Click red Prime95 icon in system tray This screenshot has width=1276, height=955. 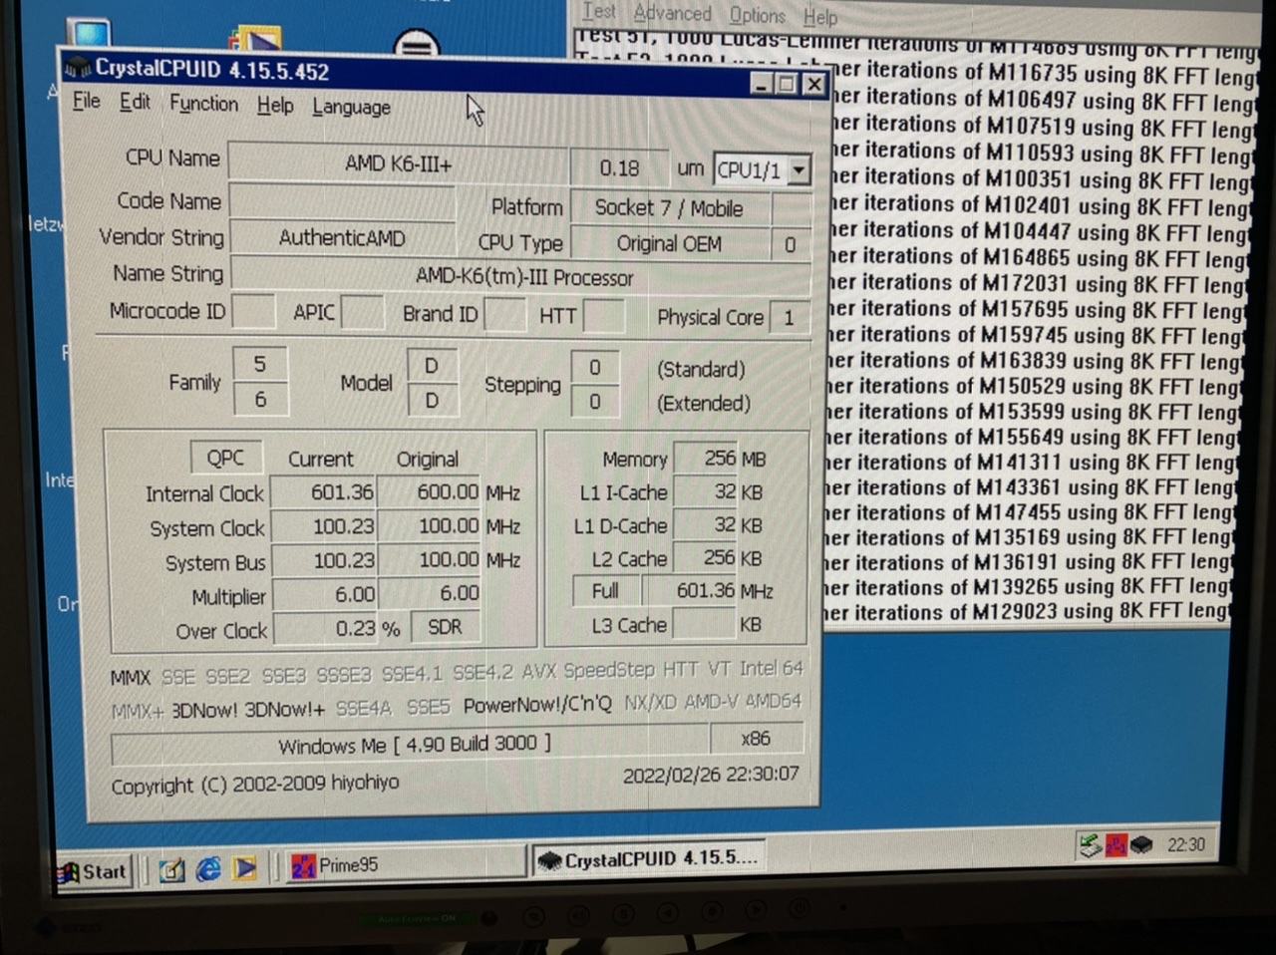(1116, 845)
